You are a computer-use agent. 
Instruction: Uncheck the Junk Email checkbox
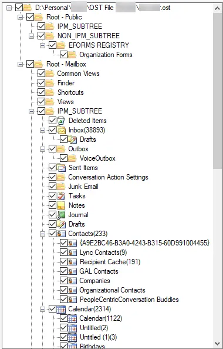pyautogui.click(x=53, y=187)
